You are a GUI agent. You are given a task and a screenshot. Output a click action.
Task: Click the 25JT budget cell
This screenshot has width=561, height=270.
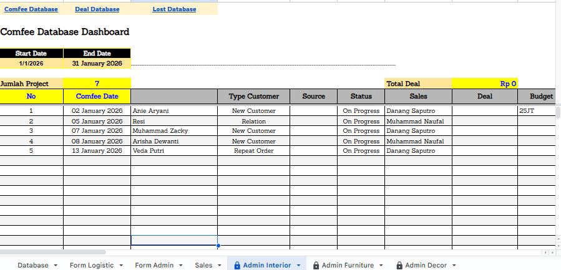tap(537, 111)
